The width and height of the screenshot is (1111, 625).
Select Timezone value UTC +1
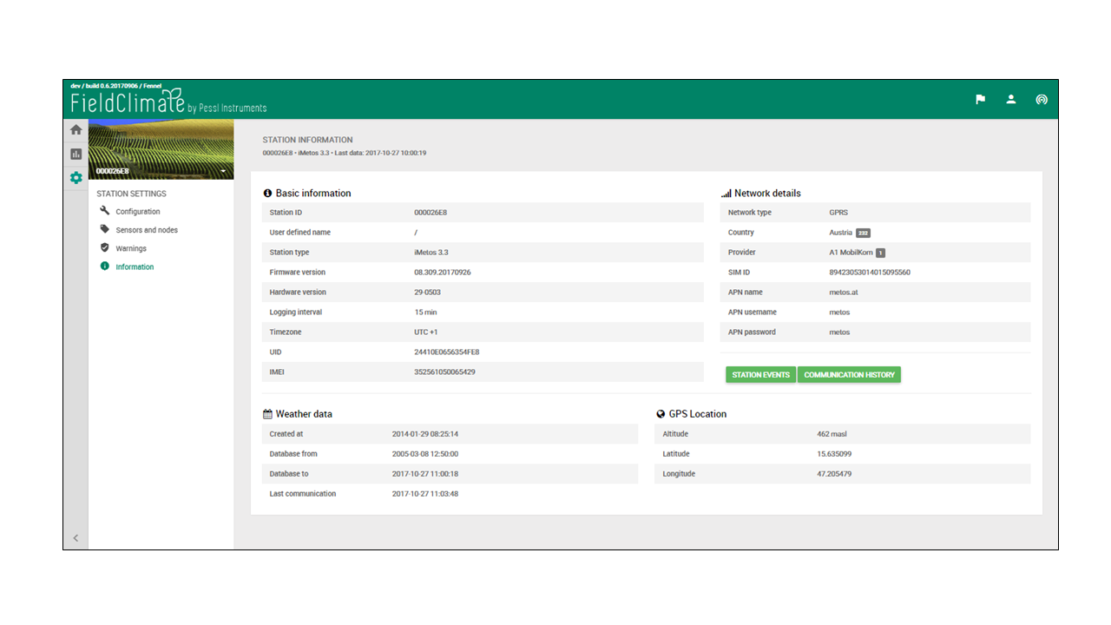coord(426,332)
